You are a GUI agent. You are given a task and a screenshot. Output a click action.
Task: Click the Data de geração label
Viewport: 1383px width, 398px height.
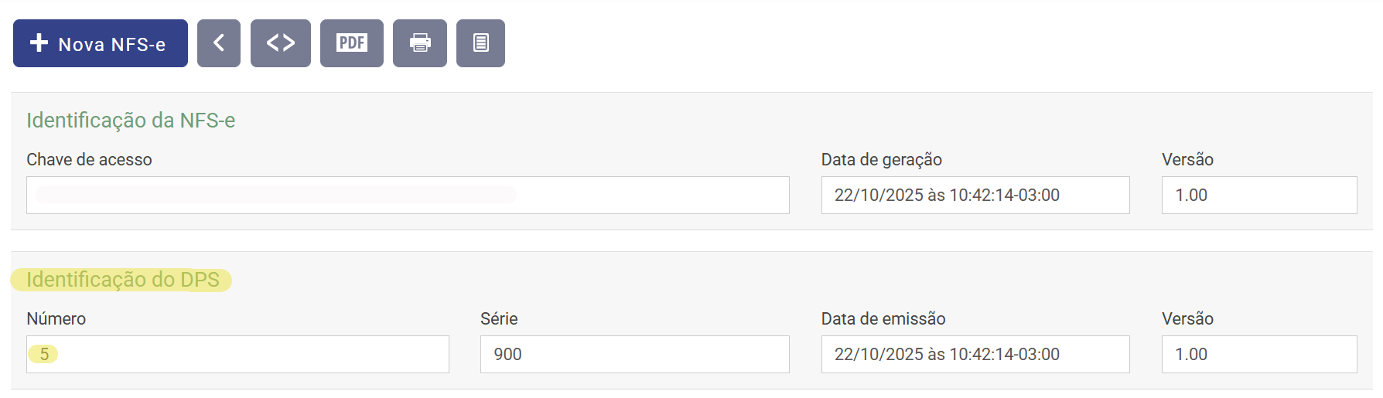point(881,160)
